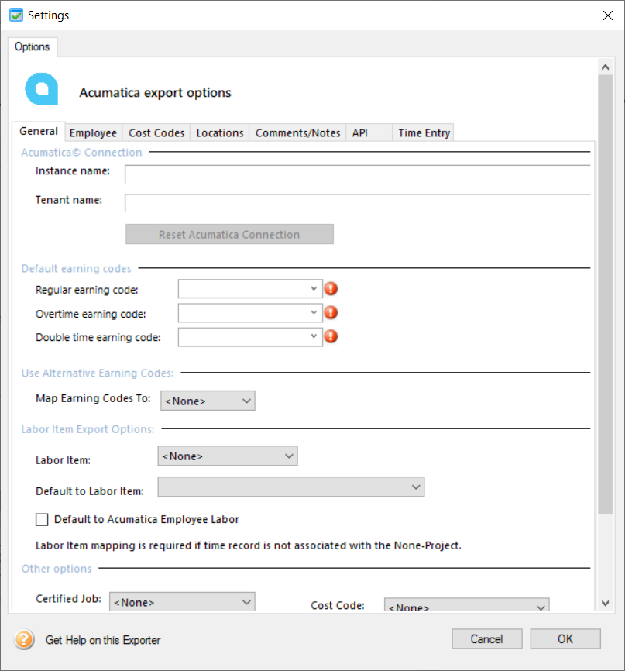Open the Cost Code dropdown
625x671 pixels.
467,605
